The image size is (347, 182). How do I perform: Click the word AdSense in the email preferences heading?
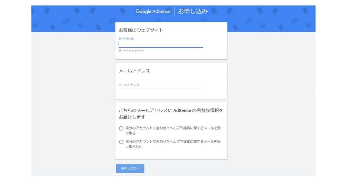(182, 110)
